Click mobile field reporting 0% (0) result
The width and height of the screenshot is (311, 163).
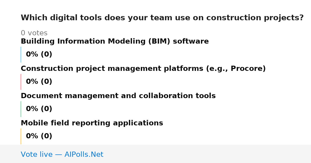click(x=39, y=136)
